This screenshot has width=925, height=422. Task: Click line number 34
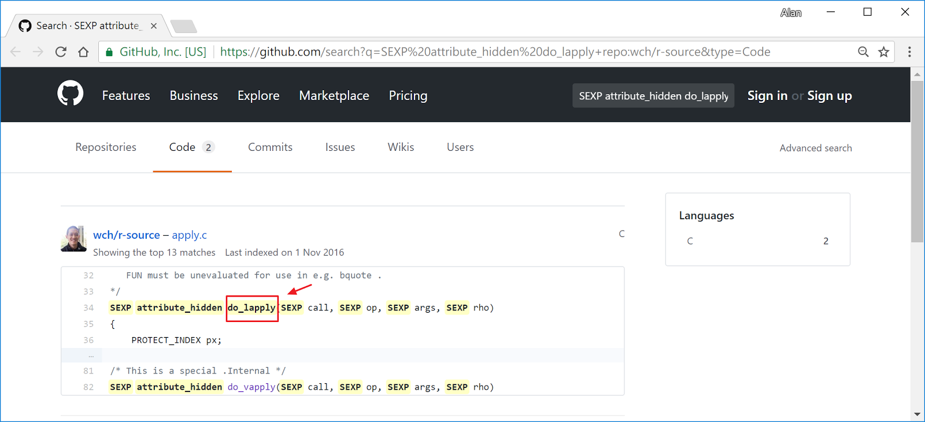pyautogui.click(x=88, y=308)
